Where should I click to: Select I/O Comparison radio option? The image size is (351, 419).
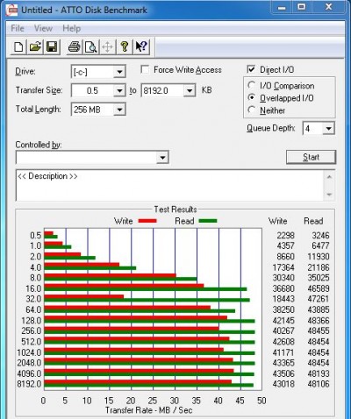251,85
